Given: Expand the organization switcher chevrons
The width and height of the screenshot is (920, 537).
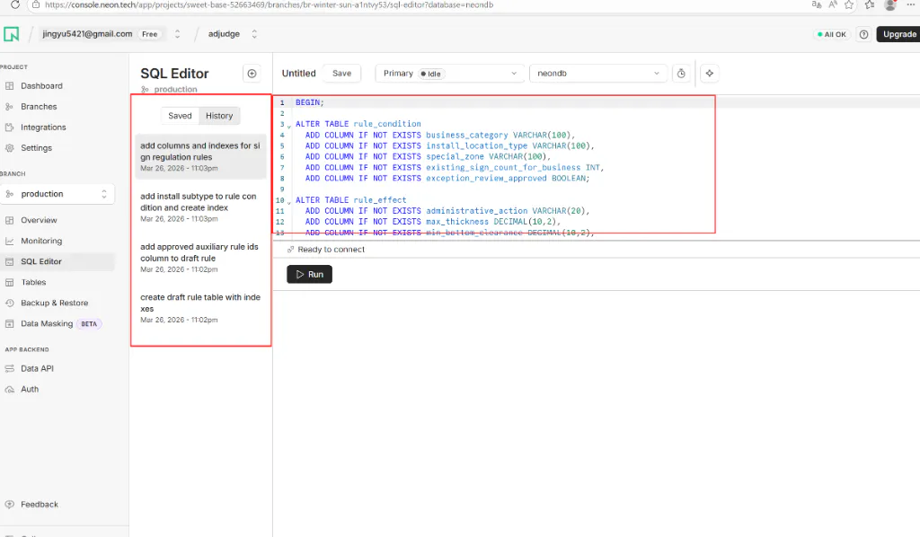Looking at the screenshot, I should [177, 34].
